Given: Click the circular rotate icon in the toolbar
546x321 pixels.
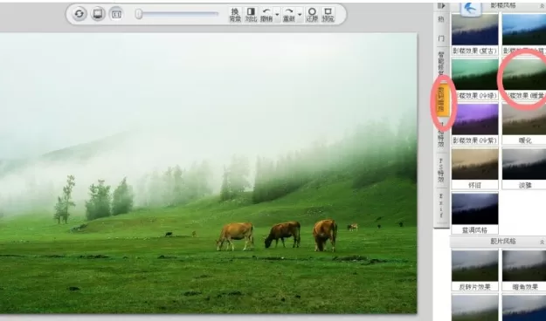Looking at the screenshot, I should 79,14.
